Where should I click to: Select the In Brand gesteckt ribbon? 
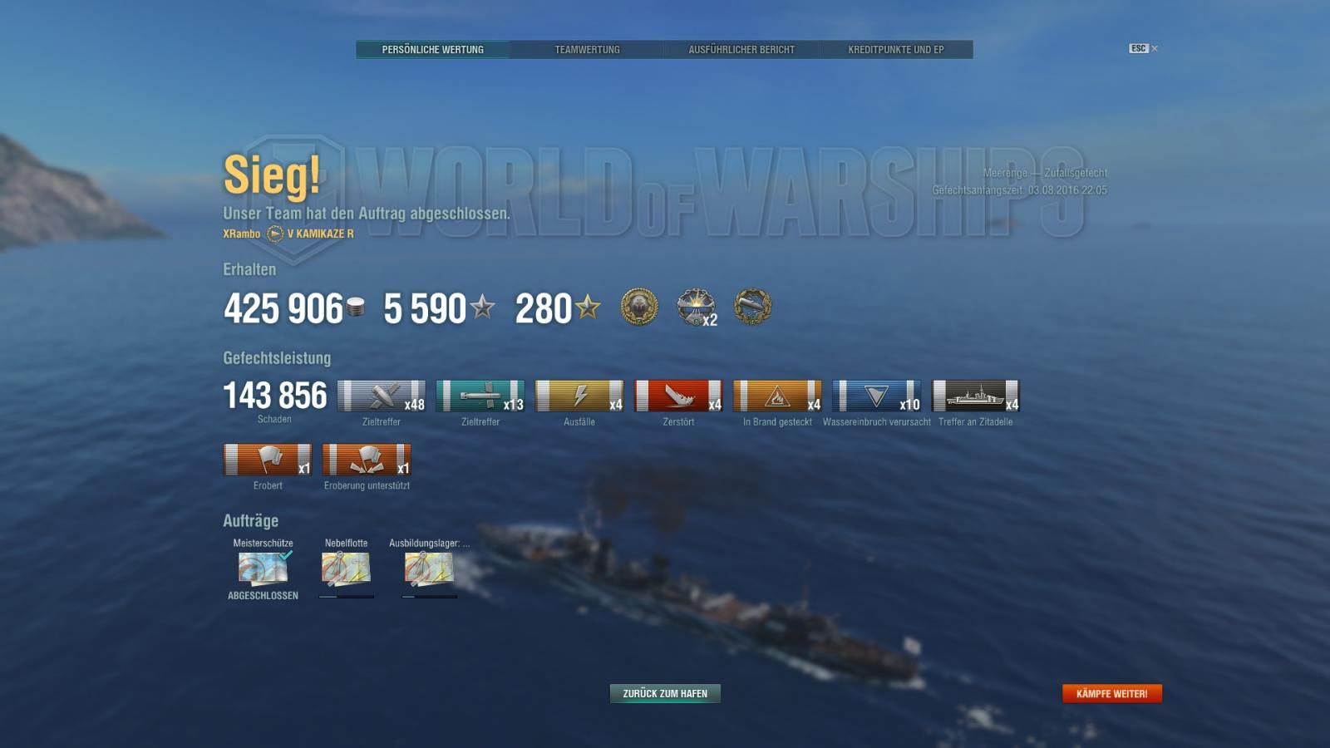(777, 396)
